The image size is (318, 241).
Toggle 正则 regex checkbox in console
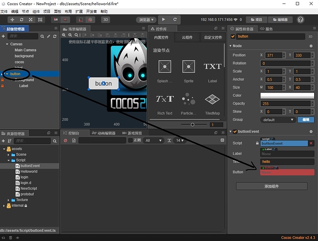click(130, 140)
